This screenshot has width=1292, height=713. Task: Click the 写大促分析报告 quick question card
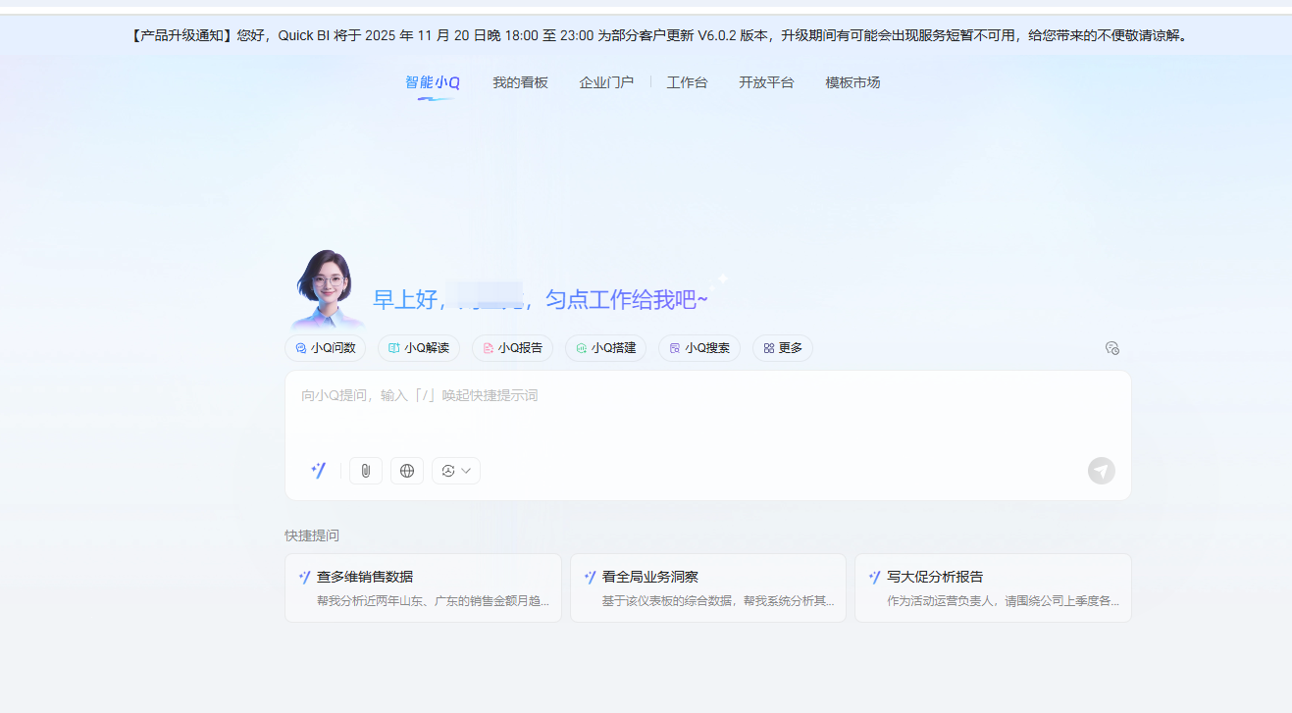click(x=993, y=587)
